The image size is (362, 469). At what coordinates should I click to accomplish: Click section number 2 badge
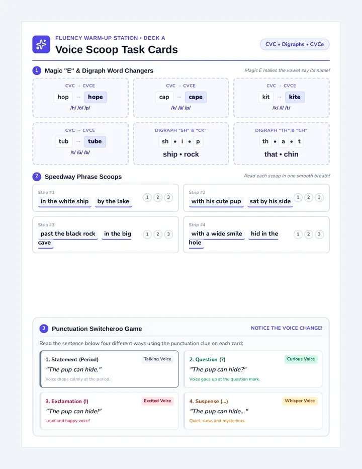coord(37,177)
